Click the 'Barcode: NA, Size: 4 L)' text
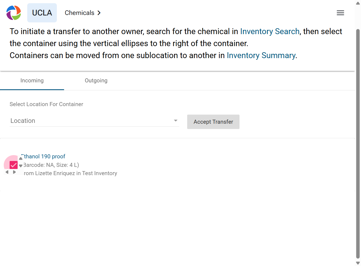Image resolution: width=361 pixels, height=266 pixels. click(x=51, y=165)
